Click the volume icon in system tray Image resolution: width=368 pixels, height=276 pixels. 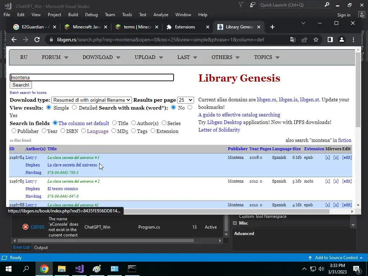(x=321, y=269)
